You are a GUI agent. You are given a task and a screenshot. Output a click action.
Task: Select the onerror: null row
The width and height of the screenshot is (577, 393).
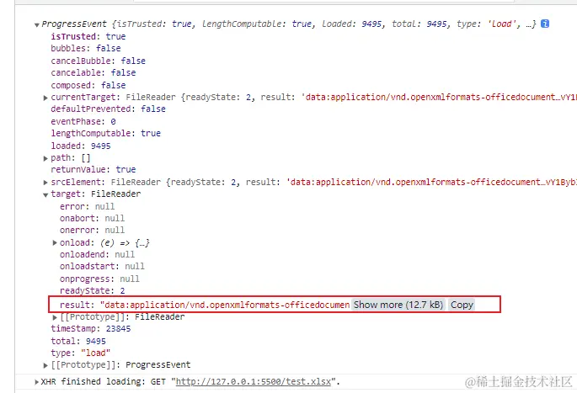[92, 230]
